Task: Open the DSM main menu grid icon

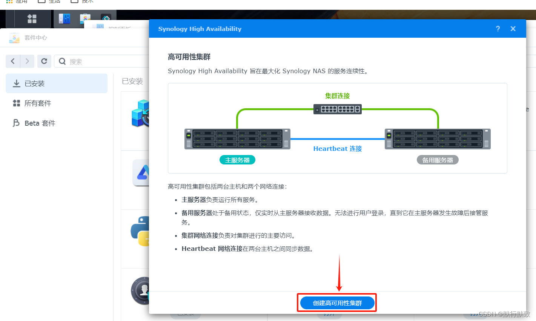Action: point(32,19)
